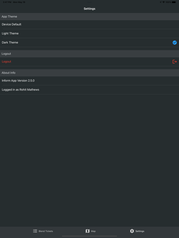Click the home indicator bar at bottom
Image resolution: width=179 pixels, height=238 pixels.
point(89,236)
